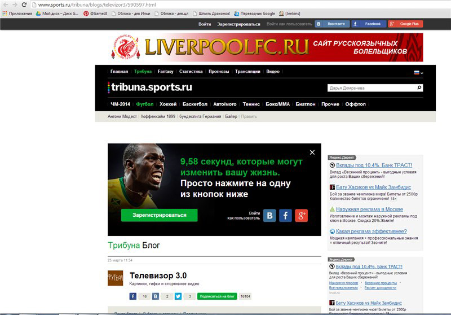
Task: Share blog via Facebook icon
Action: pos(132,296)
